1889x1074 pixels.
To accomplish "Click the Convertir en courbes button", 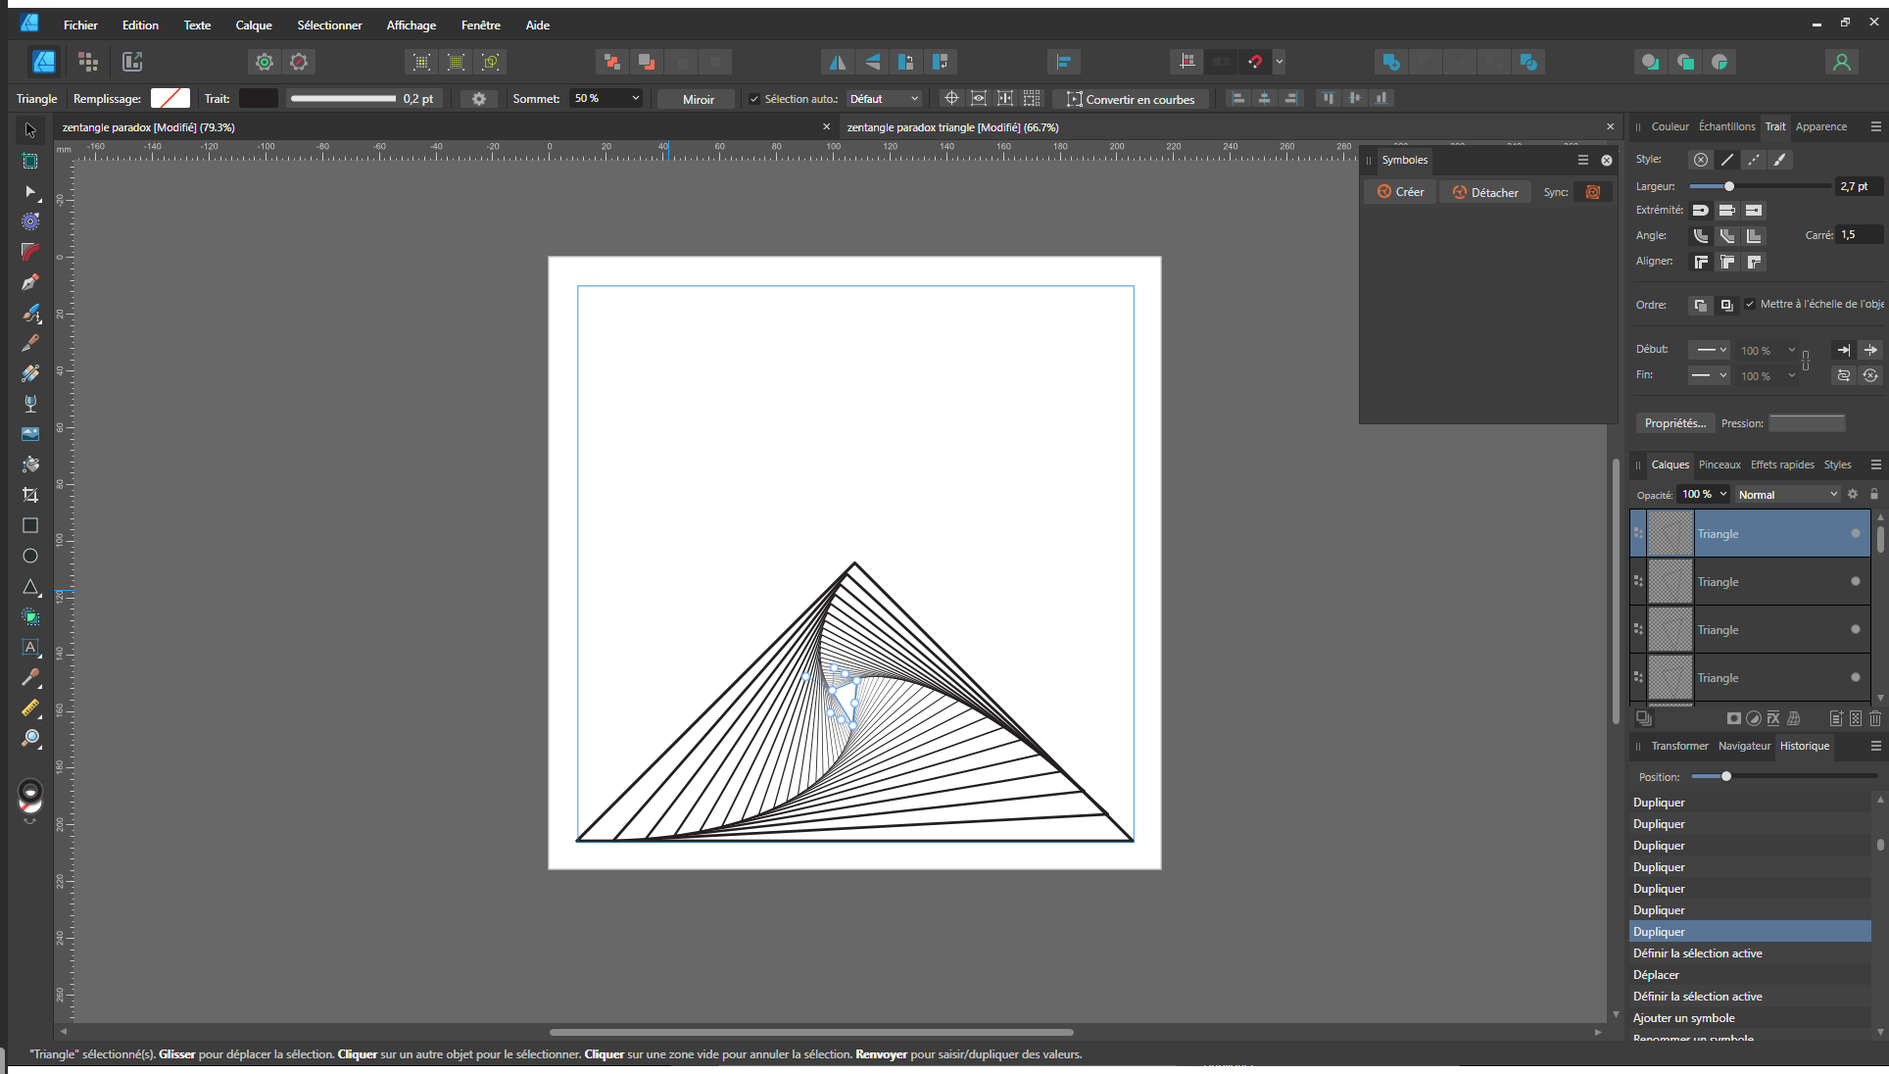I will tap(1131, 99).
